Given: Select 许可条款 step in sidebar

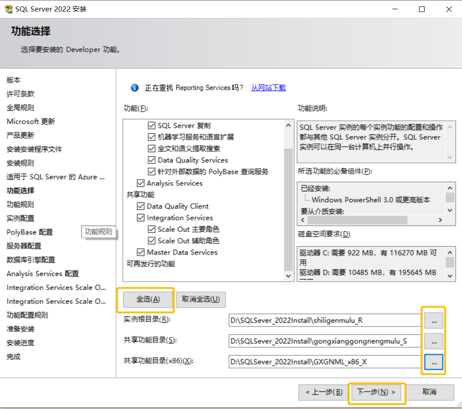Looking at the screenshot, I should pos(21,94).
